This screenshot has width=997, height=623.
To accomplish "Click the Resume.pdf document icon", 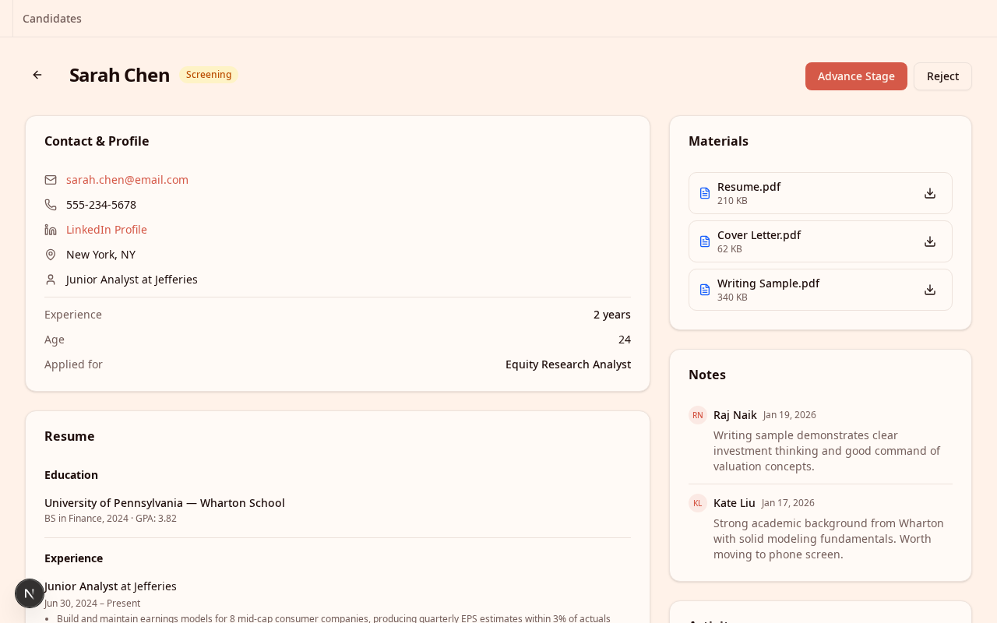I will pyautogui.click(x=705, y=193).
